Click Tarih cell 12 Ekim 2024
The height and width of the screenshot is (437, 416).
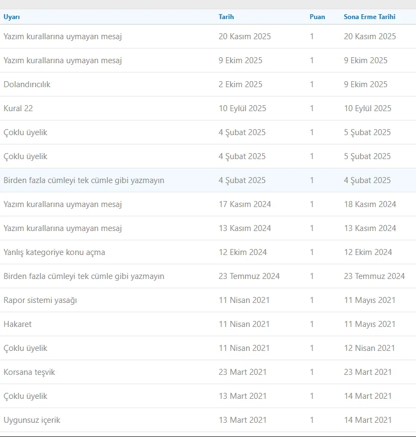(243, 252)
